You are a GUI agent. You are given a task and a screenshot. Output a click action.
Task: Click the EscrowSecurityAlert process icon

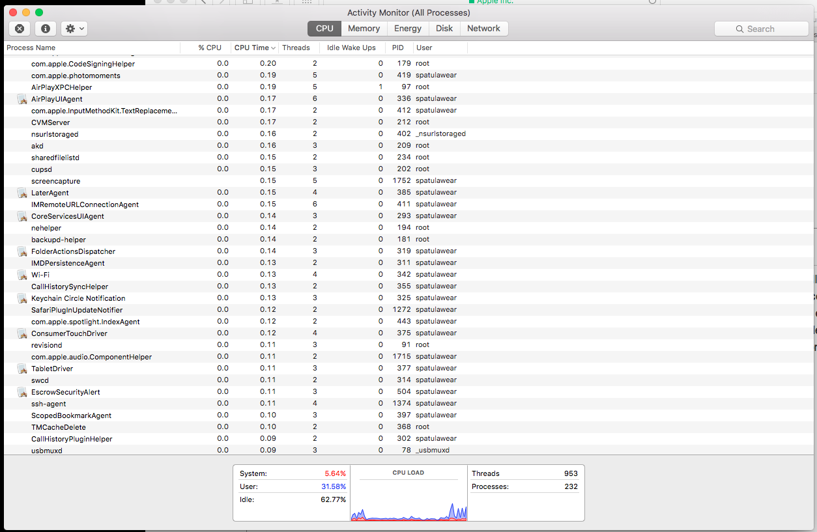(22, 392)
